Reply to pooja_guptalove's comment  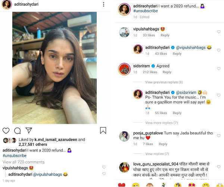point(163,144)
